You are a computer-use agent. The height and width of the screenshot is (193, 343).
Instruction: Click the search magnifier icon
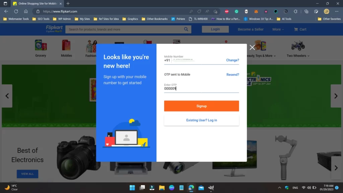(x=186, y=29)
